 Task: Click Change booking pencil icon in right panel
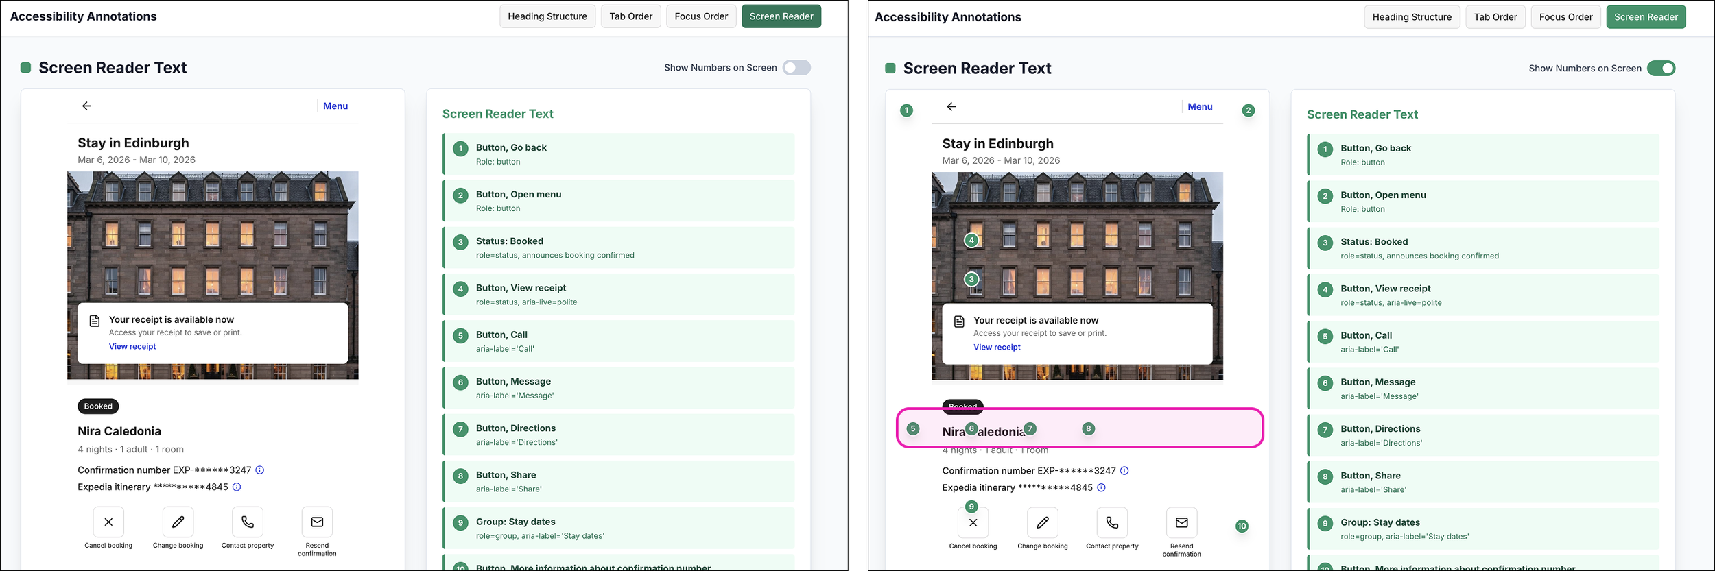tap(1042, 522)
